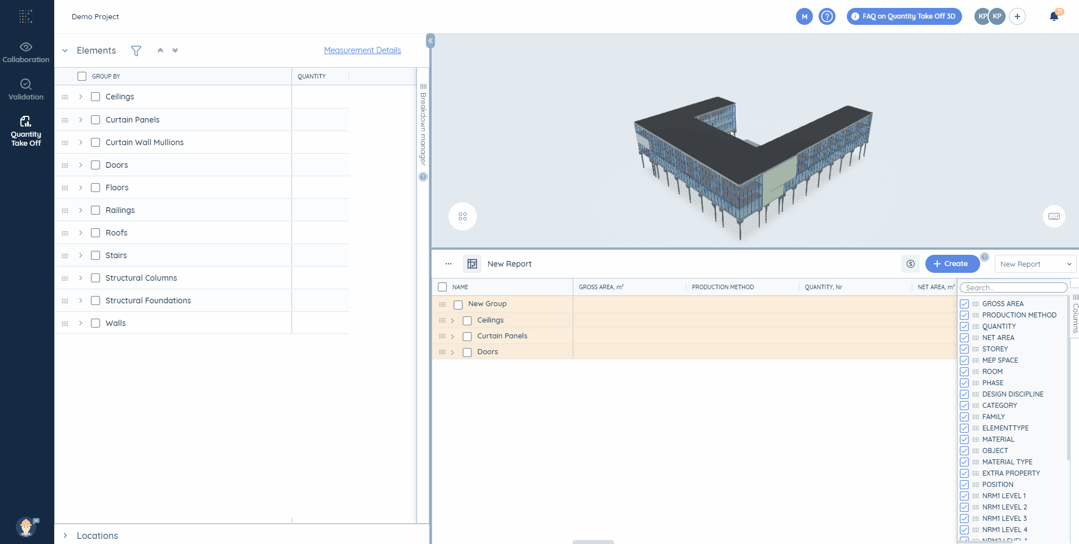Viewport: 1079px width, 544px height.
Task: Expand Curtain Panels in report table
Action: point(453,336)
